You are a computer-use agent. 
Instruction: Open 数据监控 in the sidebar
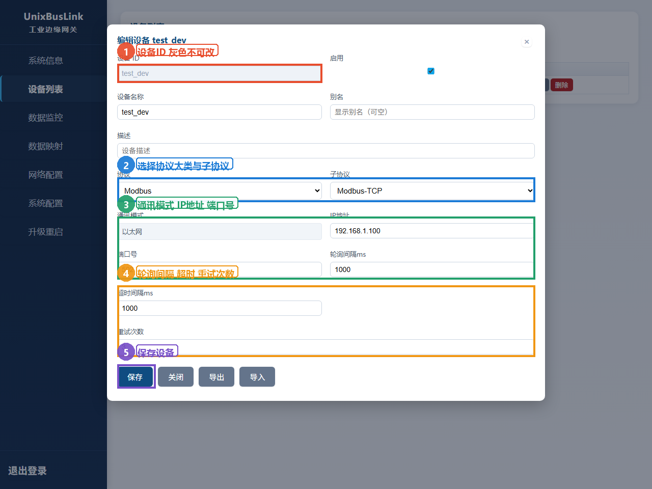click(x=46, y=118)
